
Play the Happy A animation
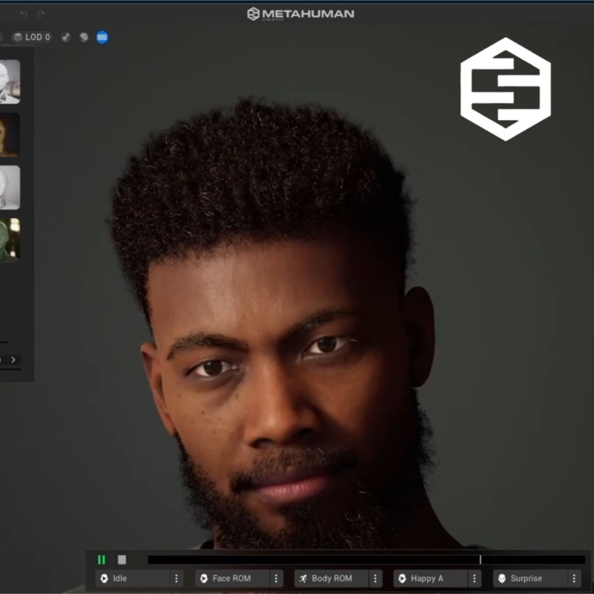(x=431, y=578)
